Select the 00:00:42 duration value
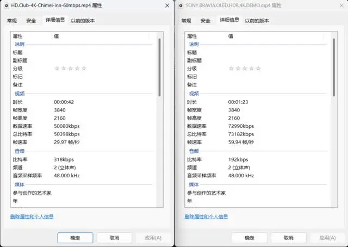Viewport: 348px width, 247px height. pyautogui.click(x=64, y=102)
